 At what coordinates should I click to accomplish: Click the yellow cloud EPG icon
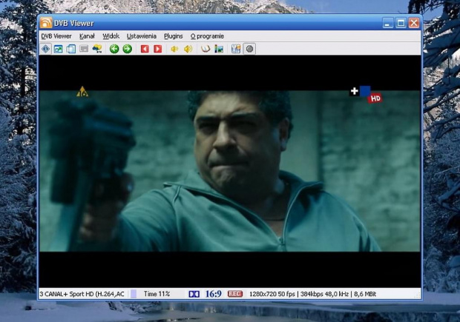coord(97,49)
